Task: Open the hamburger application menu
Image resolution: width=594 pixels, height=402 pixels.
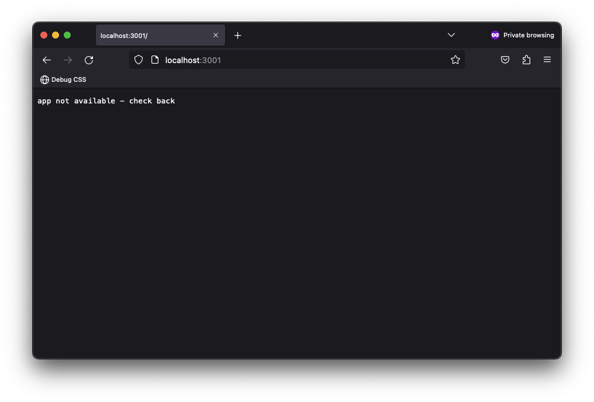Action: click(x=547, y=60)
